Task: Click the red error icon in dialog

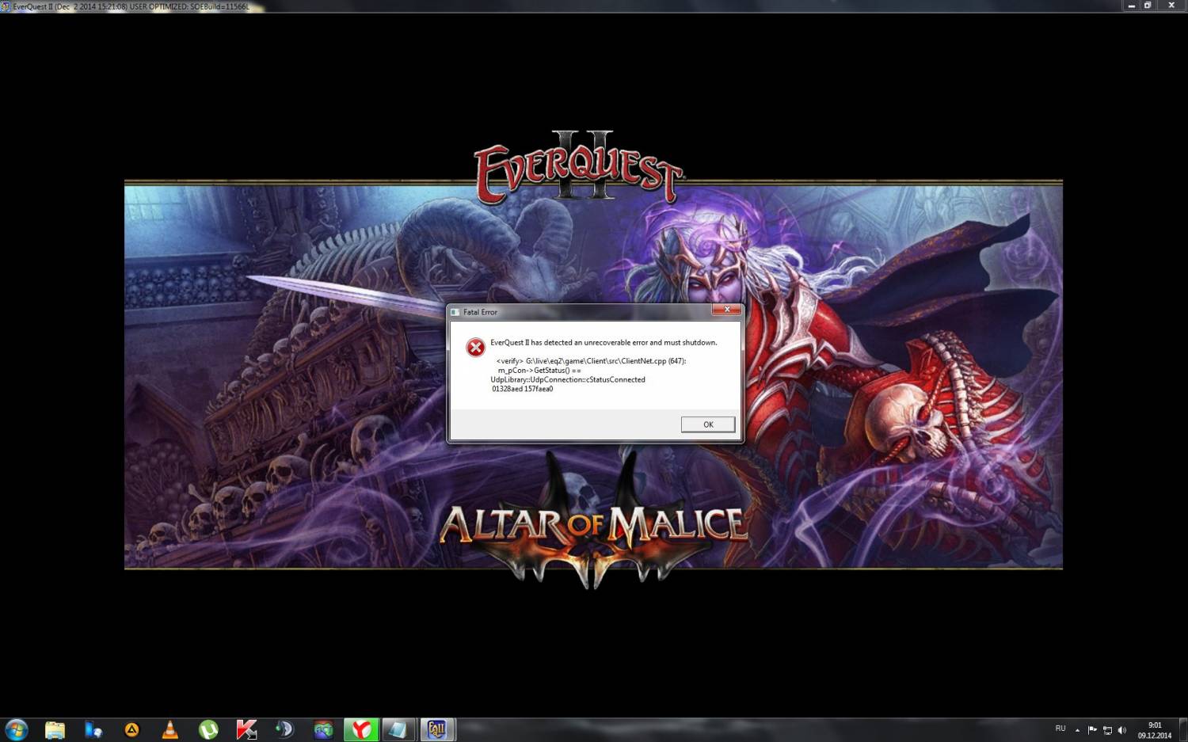Action: 475,348
